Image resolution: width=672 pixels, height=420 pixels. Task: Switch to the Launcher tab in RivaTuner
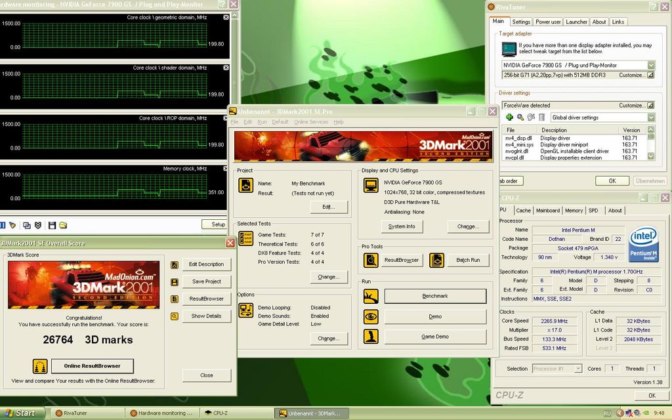[x=576, y=22]
